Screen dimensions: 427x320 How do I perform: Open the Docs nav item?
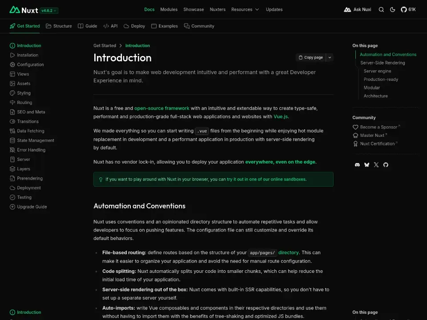[x=149, y=9]
